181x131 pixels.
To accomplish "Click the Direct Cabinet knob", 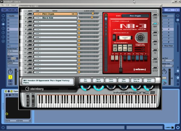I will tap(98, 88).
